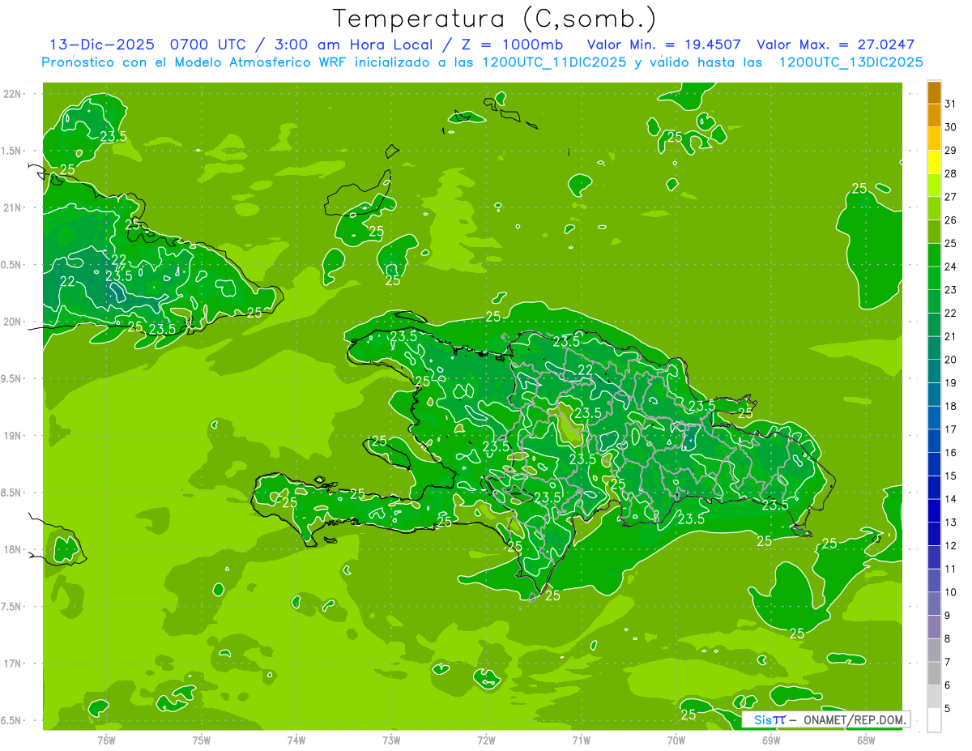Click the '72W' longitude axis label
This screenshot has height=751, width=972.
tap(486, 740)
